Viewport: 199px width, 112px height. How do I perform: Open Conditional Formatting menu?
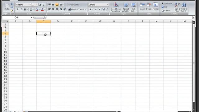click(116, 7)
